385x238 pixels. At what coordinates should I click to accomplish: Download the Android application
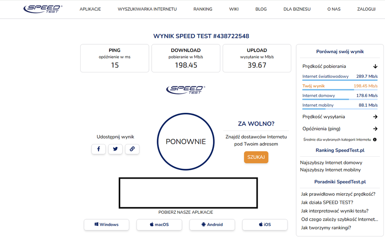point(212,225)
